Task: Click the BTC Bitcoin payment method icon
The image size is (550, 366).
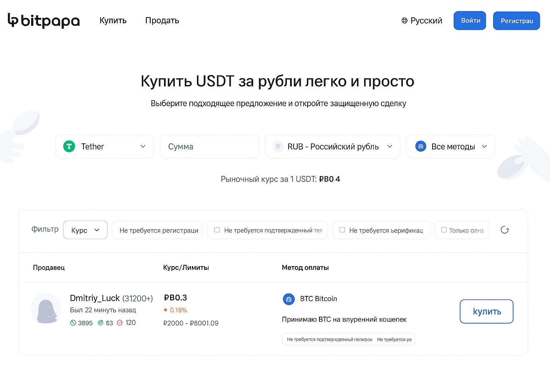Action: coord(289,299)
